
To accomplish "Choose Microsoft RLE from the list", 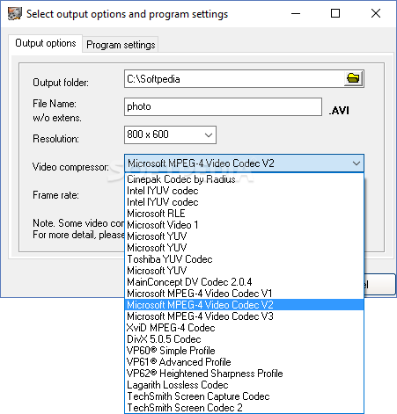I will [244, 214].
